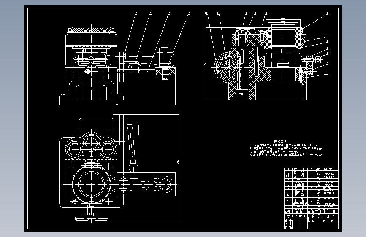This screenshot has width=366, height=237.
Task: Click part balloon number 7
Action: click(x=327, y=13)
